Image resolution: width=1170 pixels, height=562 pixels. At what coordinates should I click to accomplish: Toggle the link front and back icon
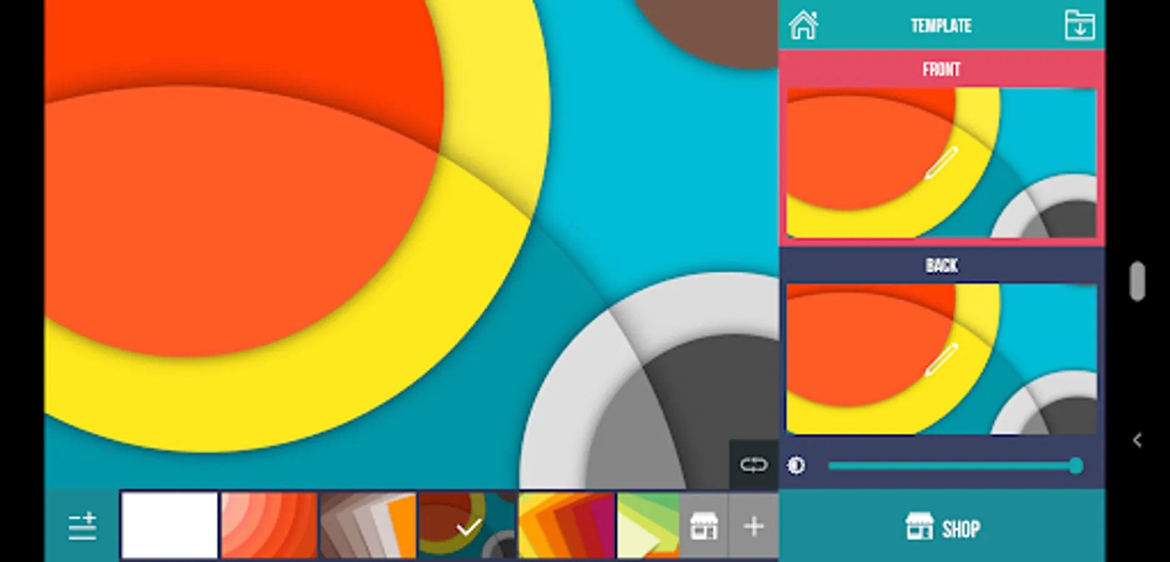pos(753,465)
